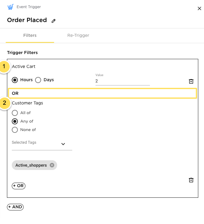Remove the Active_shoppers tag chip

(52, 165)
